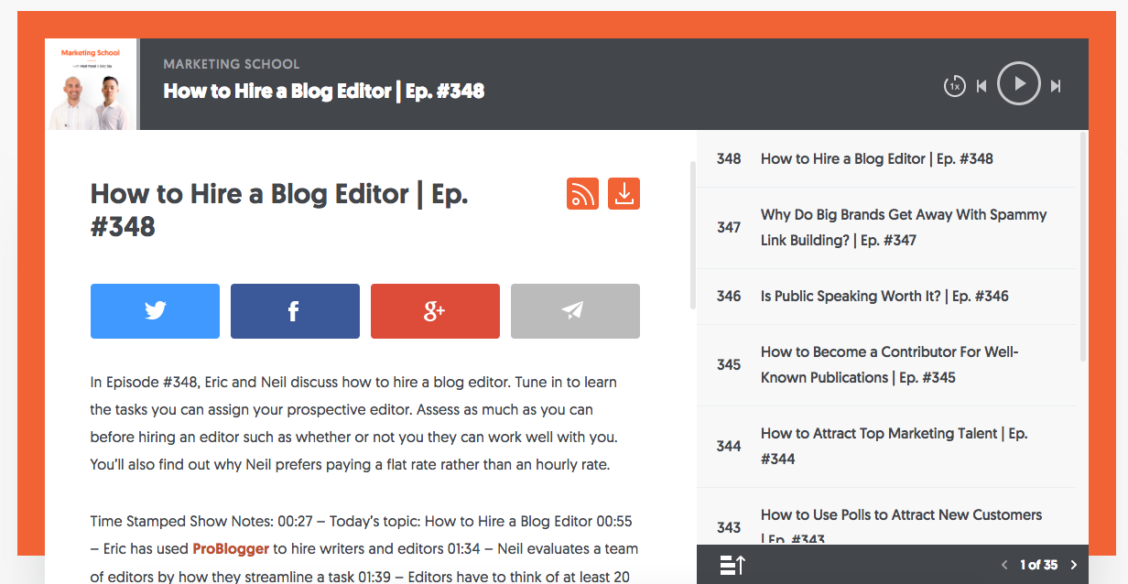The image size is (1128, 584).
Task: Share the episode on Facebook
Action: pyautogui.click(x=294, y=311)
